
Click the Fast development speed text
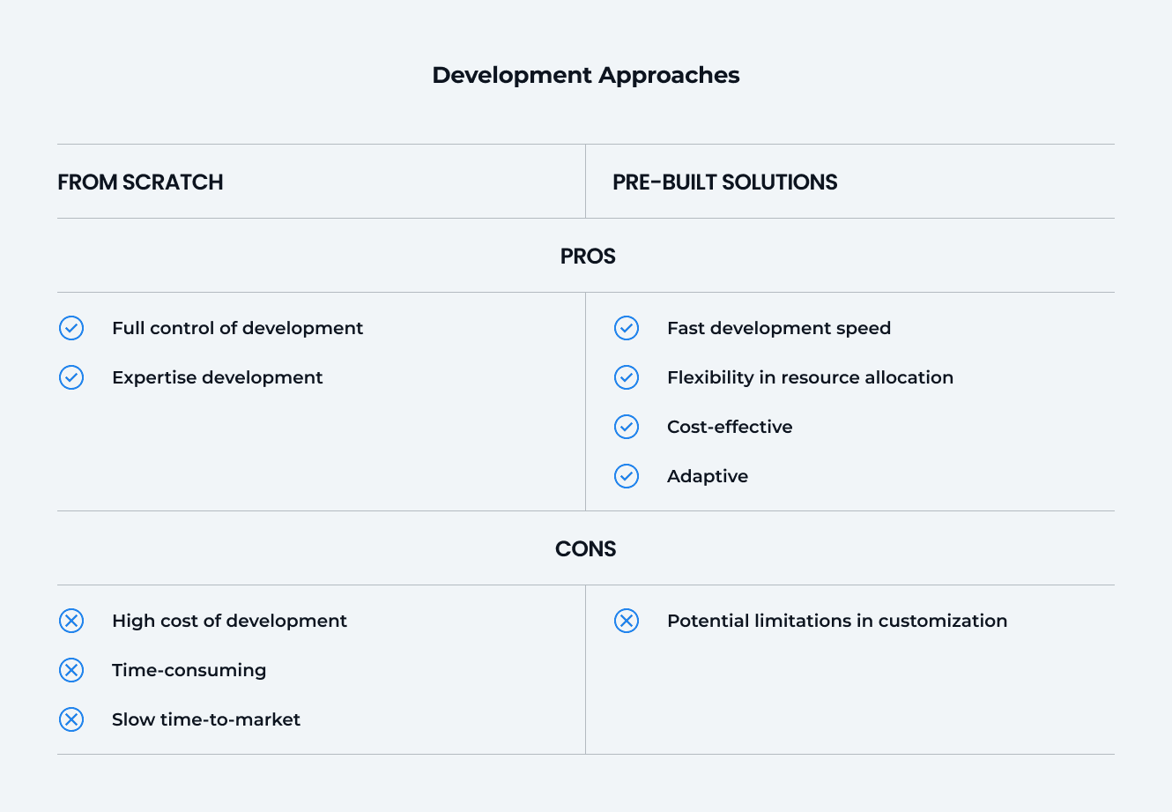[779, 328]
